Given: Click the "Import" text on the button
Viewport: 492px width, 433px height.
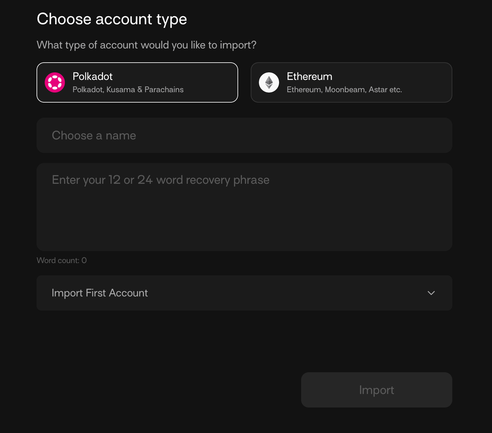Looking at the screenshot, I should [376, 390].
